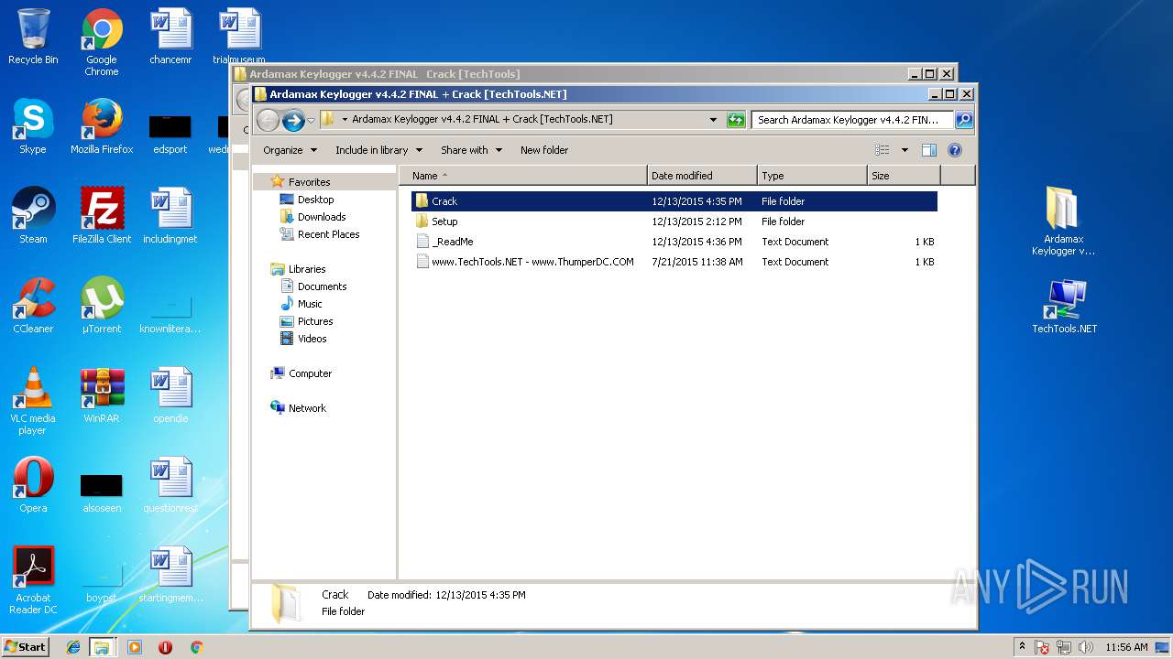Open Explorer help question mark icon

click(x=954, y=150)
